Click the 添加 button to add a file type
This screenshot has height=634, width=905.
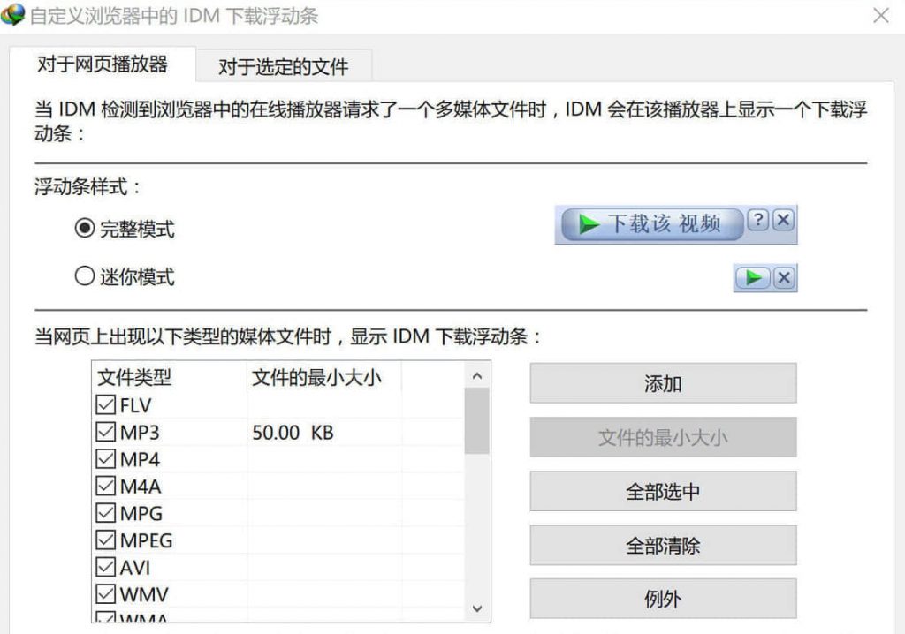[x=662, y=382]
